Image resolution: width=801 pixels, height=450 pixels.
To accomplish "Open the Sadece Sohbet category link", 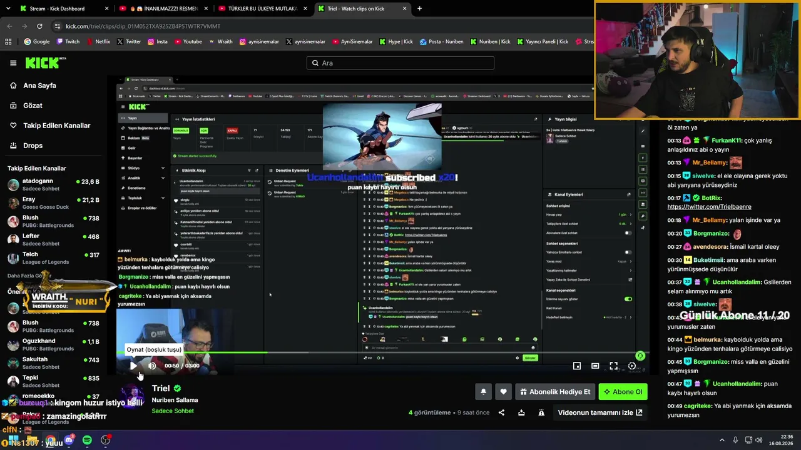I will 173,411.
